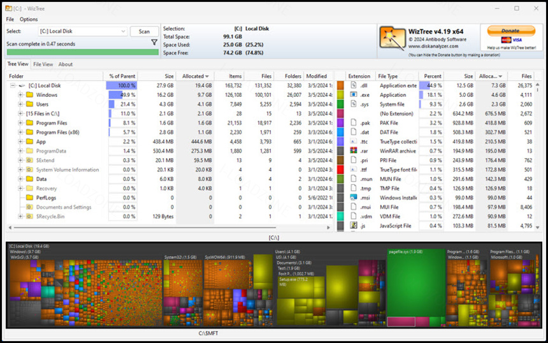
Task: Sort by the Allocated column header
Action: (x=196, y=77)
